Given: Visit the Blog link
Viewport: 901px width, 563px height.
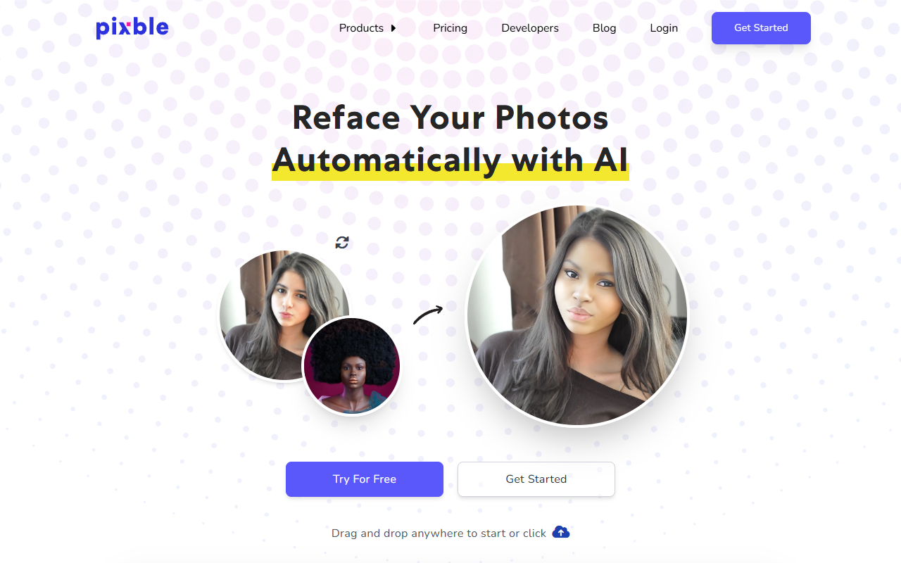Looking at the screenshot, I should point(605,28).
